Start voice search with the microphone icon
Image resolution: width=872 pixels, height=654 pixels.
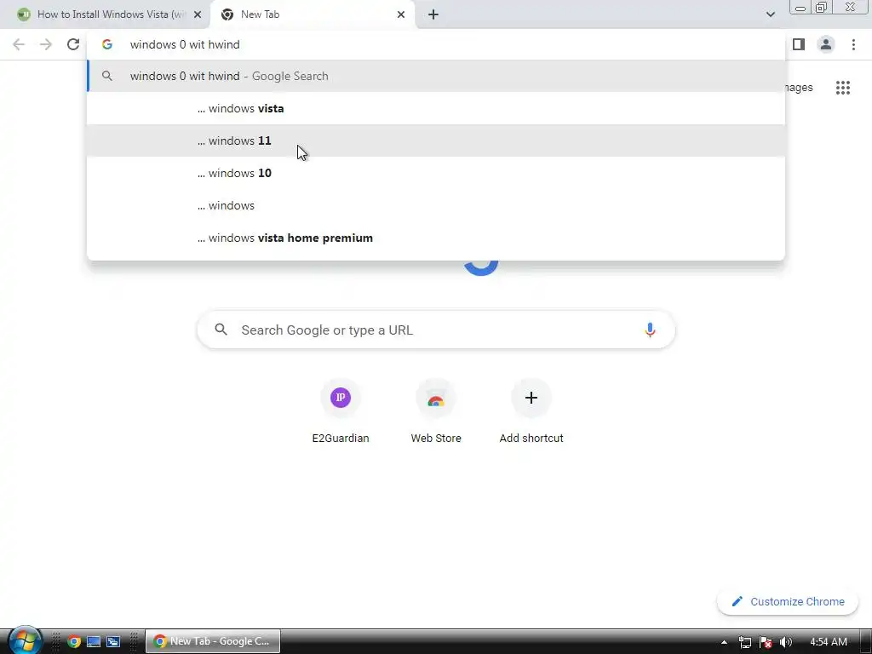pos(650,330)
